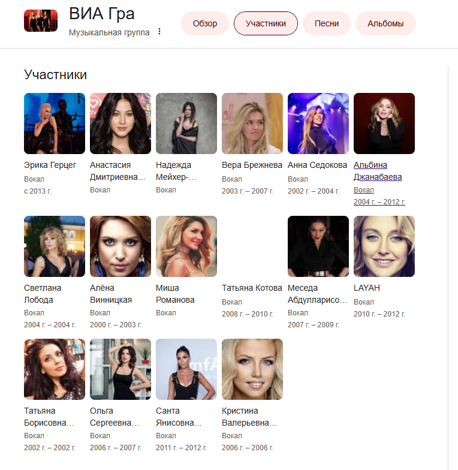458x470 pixels.
Task: Open Алёна Винницкая's portrait
Action: (x=120, y=246)
